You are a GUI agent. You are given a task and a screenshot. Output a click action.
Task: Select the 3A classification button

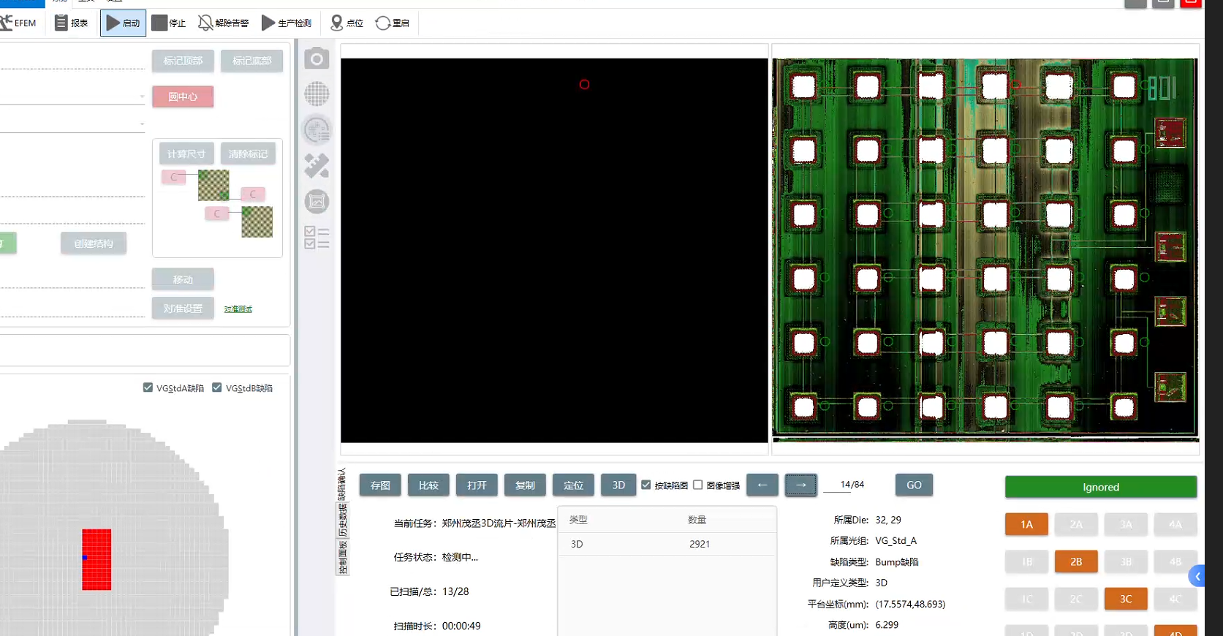point(1126,524)
